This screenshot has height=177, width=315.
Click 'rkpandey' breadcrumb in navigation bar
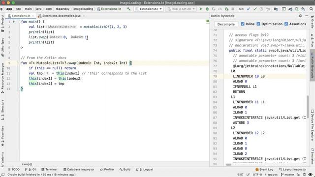(63, 9)
